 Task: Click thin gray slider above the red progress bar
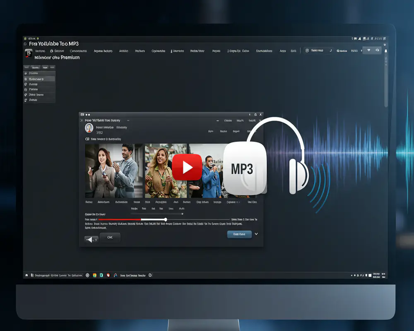point(157,214)
